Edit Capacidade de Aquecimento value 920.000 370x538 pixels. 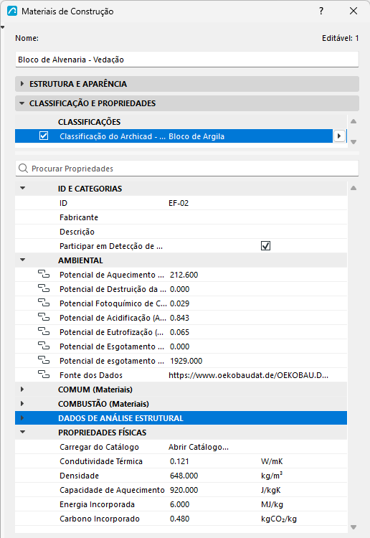coord(184,491)
